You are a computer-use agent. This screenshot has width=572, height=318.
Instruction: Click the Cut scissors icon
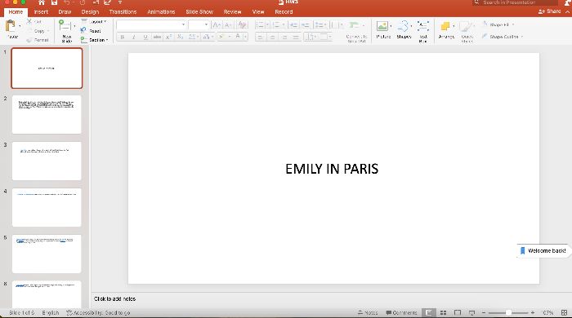(29, 22)
